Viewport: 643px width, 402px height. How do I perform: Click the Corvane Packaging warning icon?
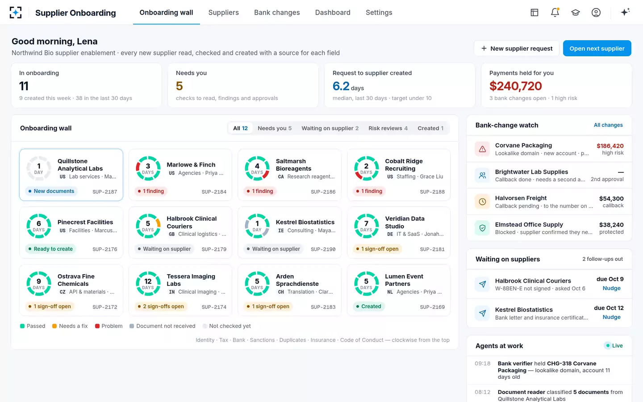[x=483, y=149]
